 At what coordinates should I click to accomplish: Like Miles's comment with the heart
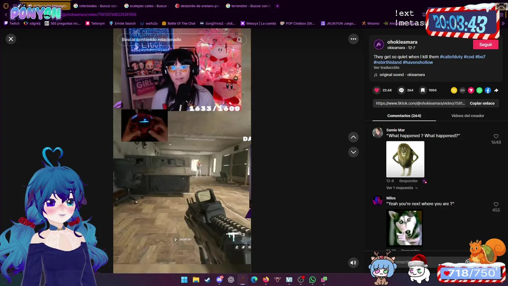tap(496, 205)
